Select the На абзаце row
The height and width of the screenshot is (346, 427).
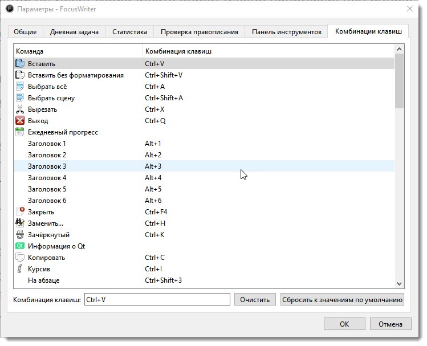point(204,280)
